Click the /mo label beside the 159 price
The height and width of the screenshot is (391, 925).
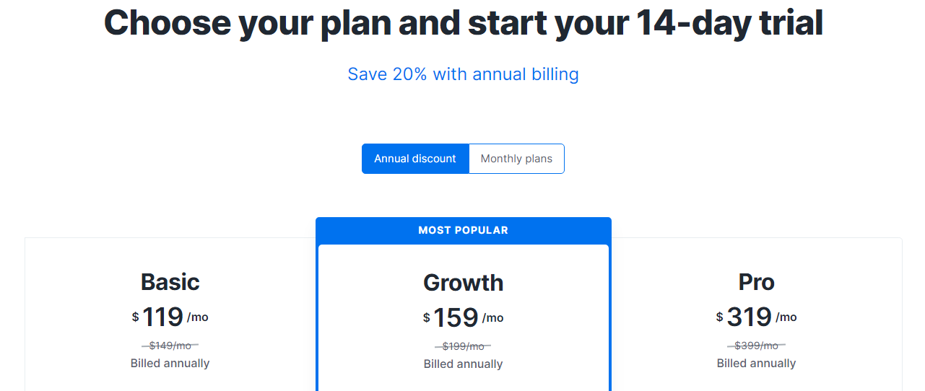click(493, 317)
